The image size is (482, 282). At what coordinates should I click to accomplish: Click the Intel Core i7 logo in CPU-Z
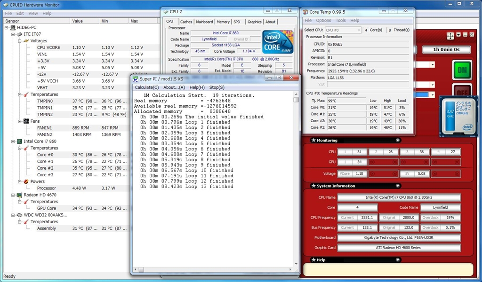tap(278, 42)
